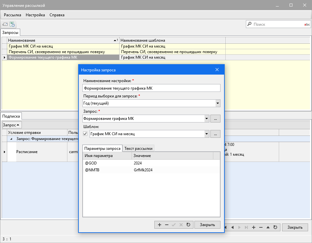This screenshot has width=312, height=243.
Task: Switch to Параметры запроса tab
Action: pos(102,149)
